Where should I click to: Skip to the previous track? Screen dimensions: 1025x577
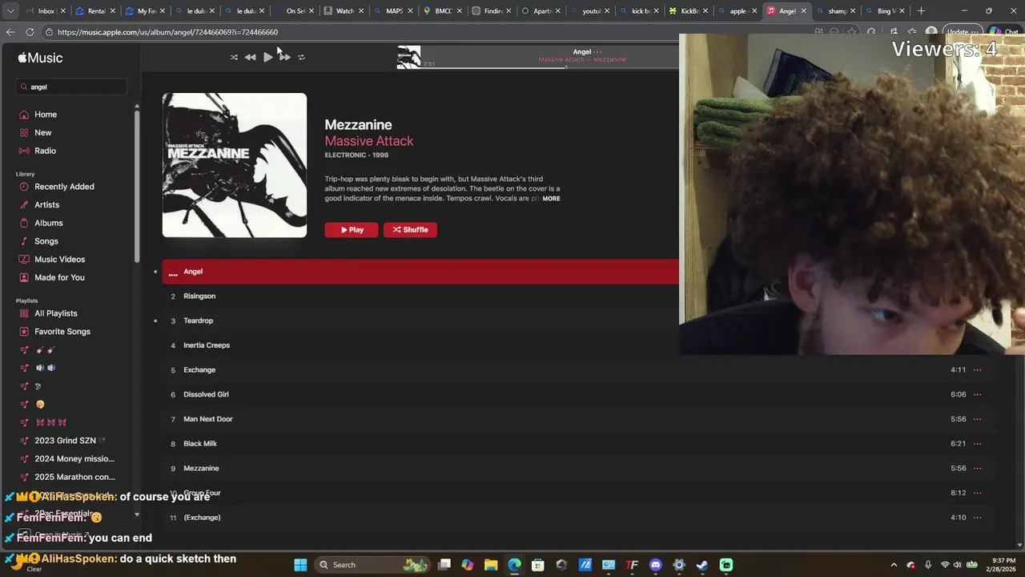[251, 57]
